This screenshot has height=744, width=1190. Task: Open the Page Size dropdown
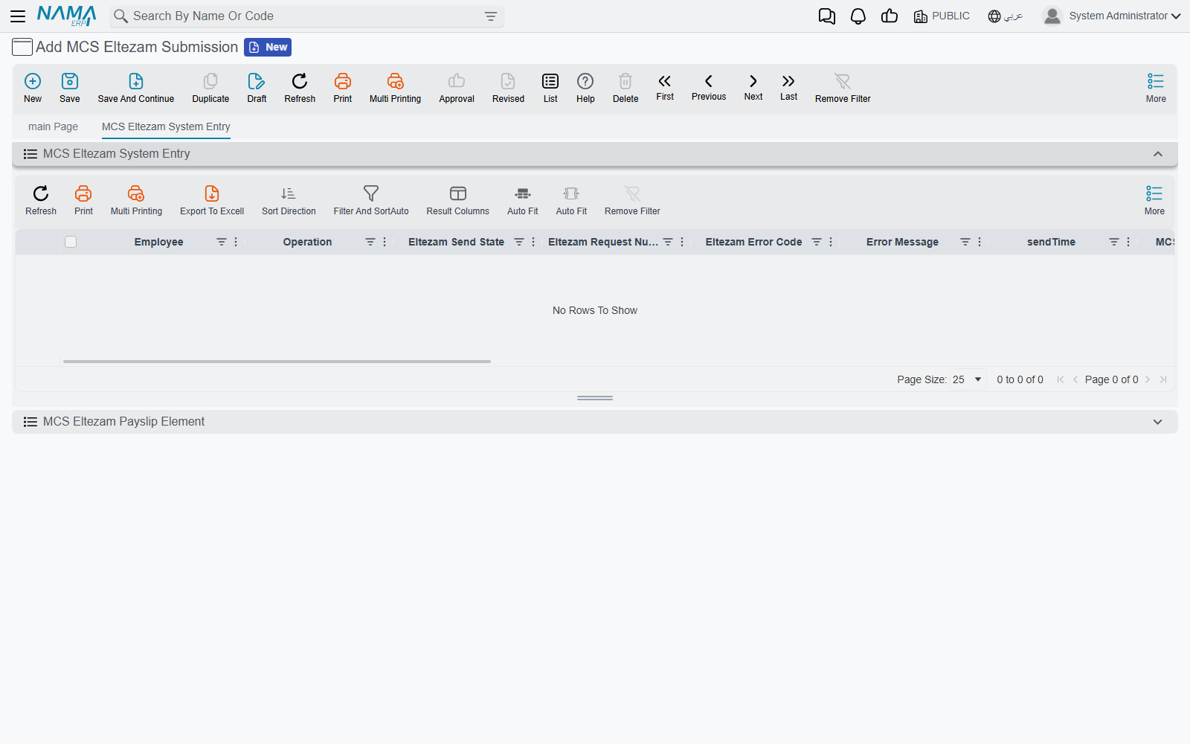(x=968, y=379)
